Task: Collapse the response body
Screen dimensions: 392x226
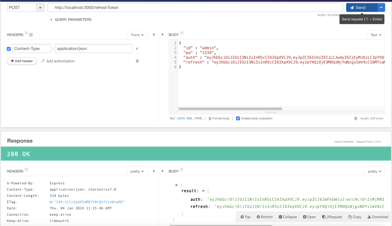Action: point(288,217)
